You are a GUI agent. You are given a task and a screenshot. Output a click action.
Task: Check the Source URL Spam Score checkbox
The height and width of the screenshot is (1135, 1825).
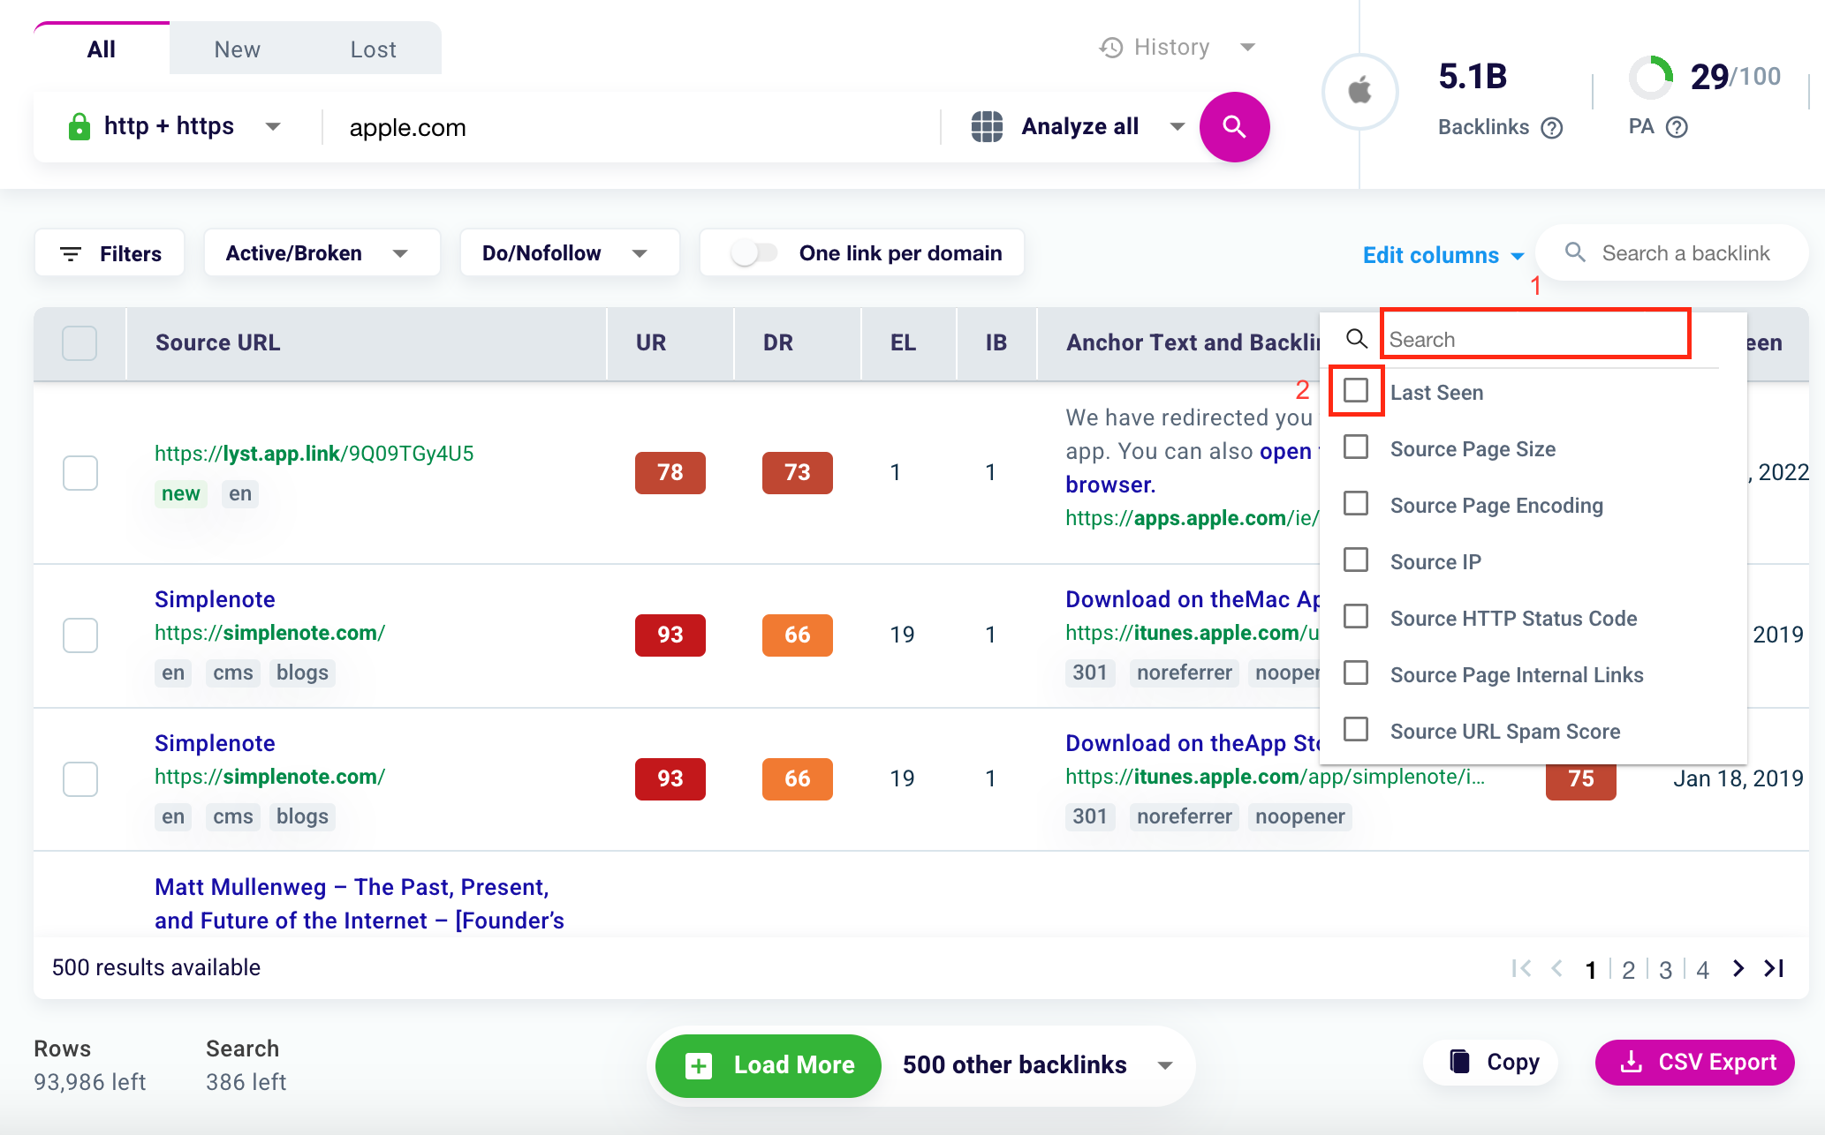pos(1356,729)
